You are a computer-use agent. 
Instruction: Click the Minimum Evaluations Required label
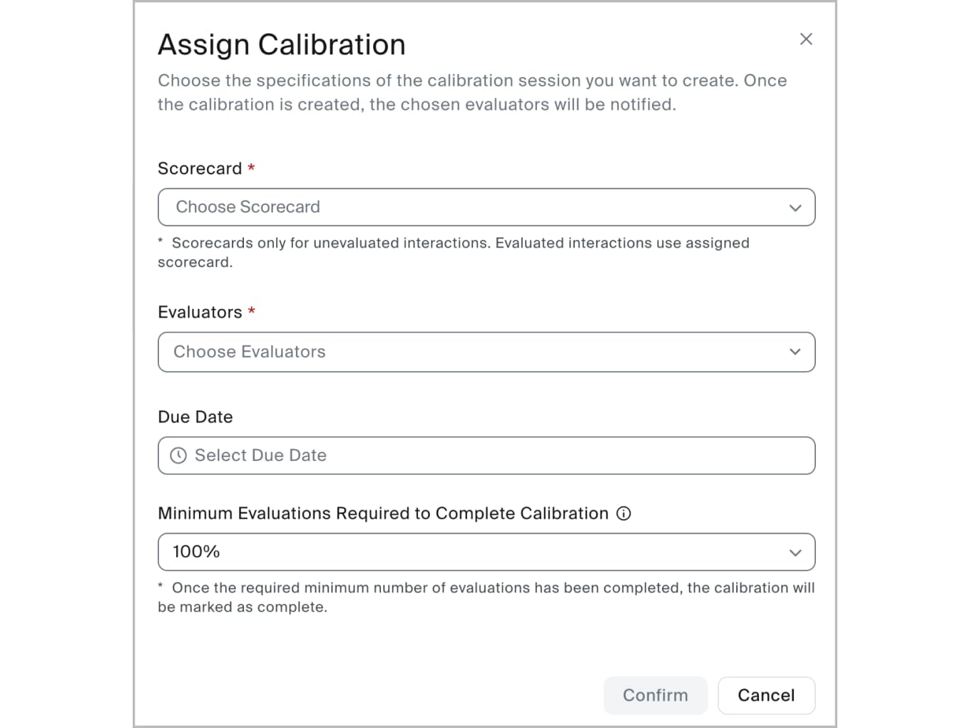tap(383, 513)
